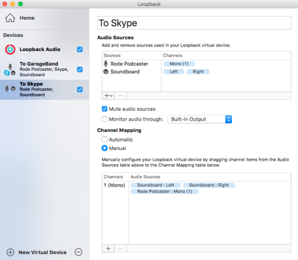Open the add source plus dropdown

click(x=108, y=96)
